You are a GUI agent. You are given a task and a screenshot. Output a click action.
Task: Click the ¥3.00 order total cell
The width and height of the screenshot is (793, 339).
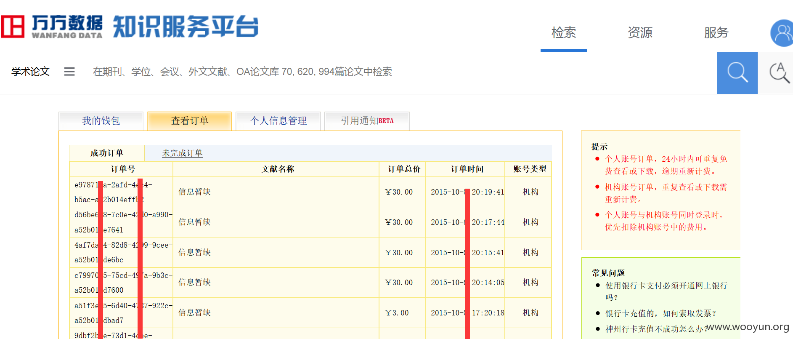pos(397,313)
